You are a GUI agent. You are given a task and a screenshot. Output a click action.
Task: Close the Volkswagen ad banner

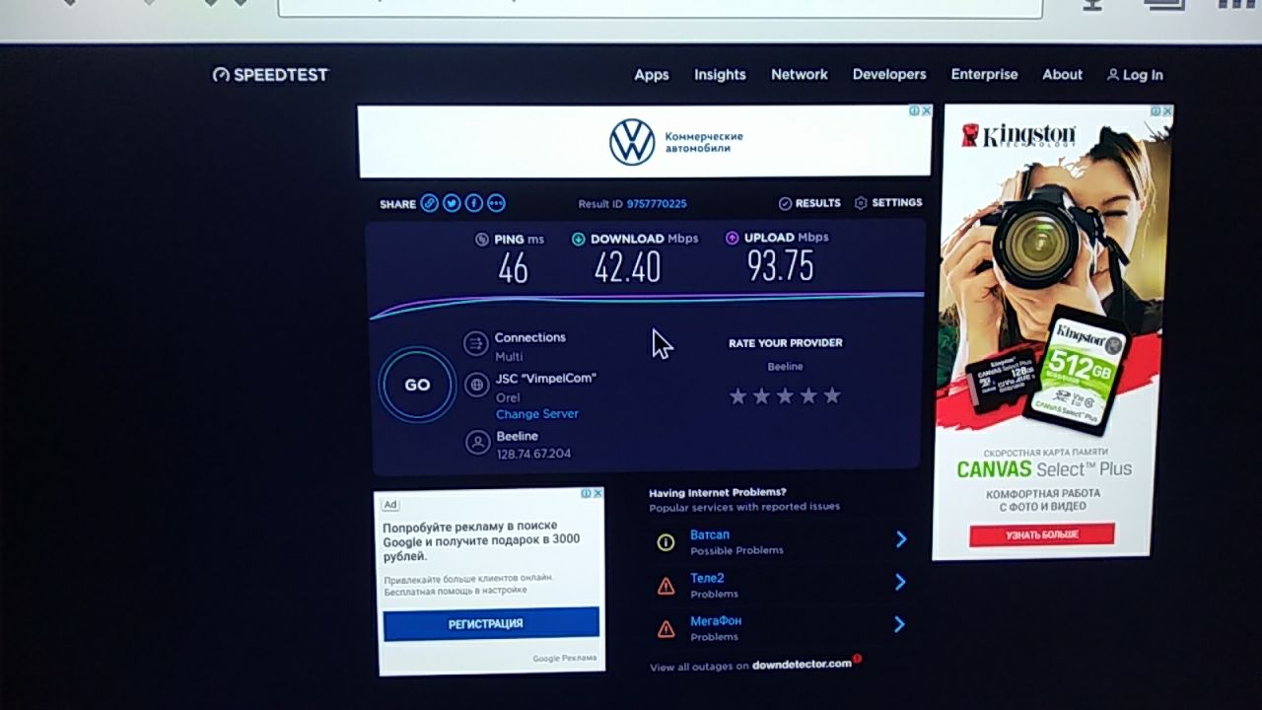926,111
